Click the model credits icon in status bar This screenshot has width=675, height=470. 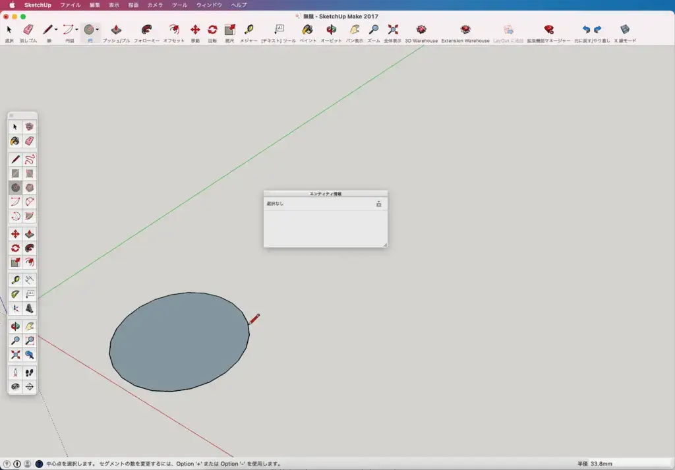(17, 464)
